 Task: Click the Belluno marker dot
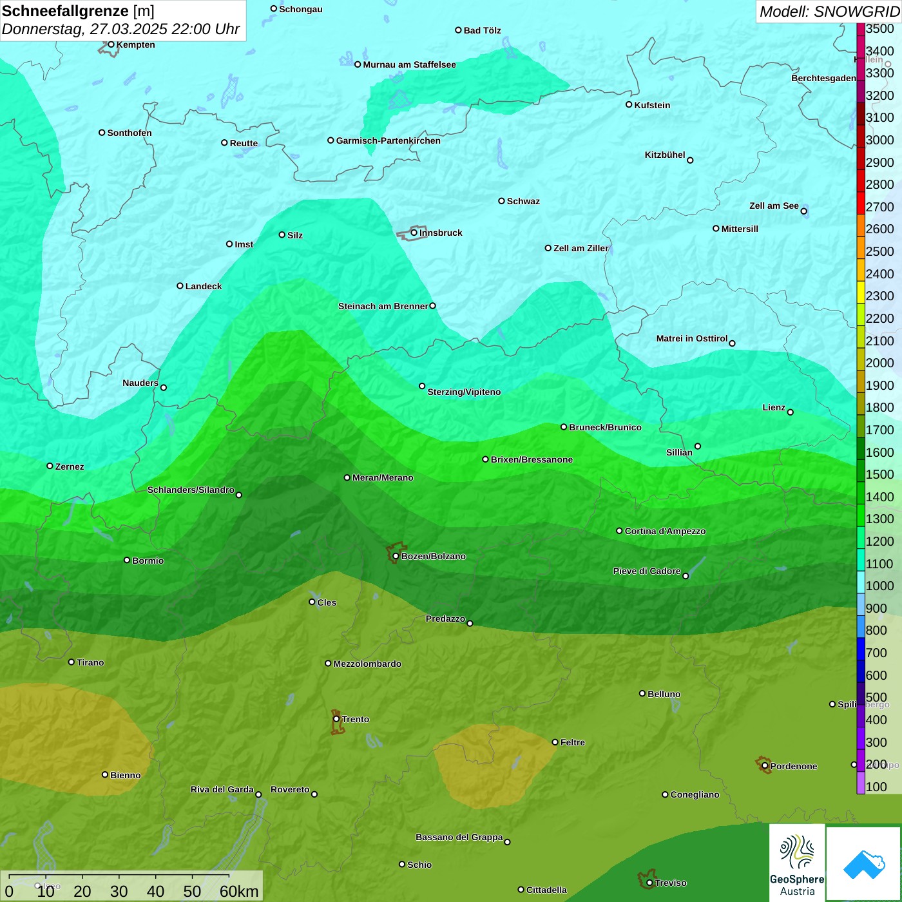tap(642, 693)
